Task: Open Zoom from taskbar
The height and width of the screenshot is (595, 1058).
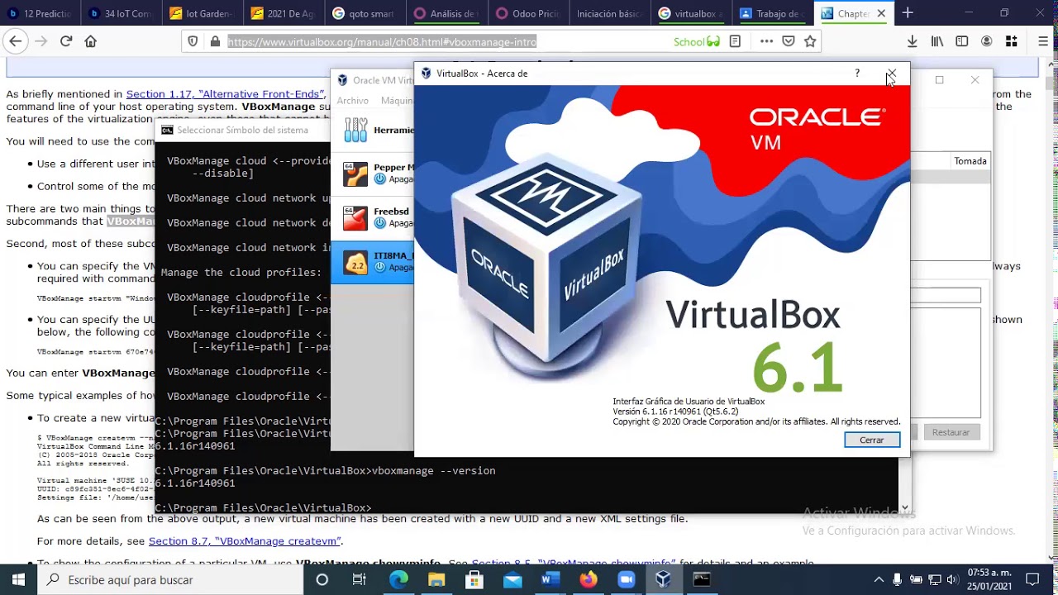Action: pos(626,579)
